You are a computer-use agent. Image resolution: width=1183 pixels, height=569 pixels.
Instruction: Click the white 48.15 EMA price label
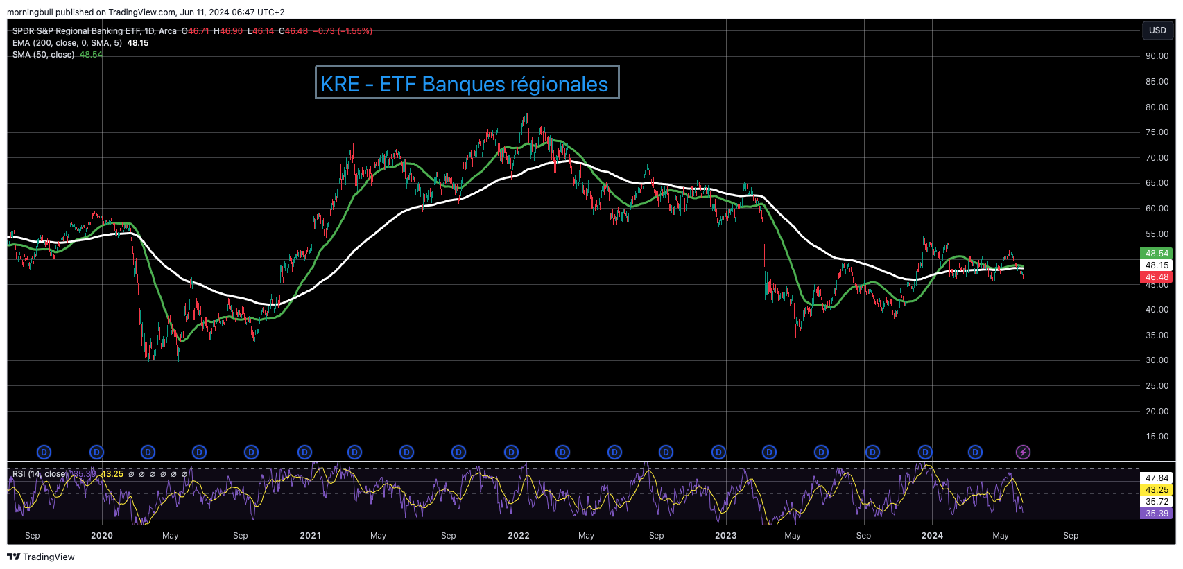point(1157,265)
